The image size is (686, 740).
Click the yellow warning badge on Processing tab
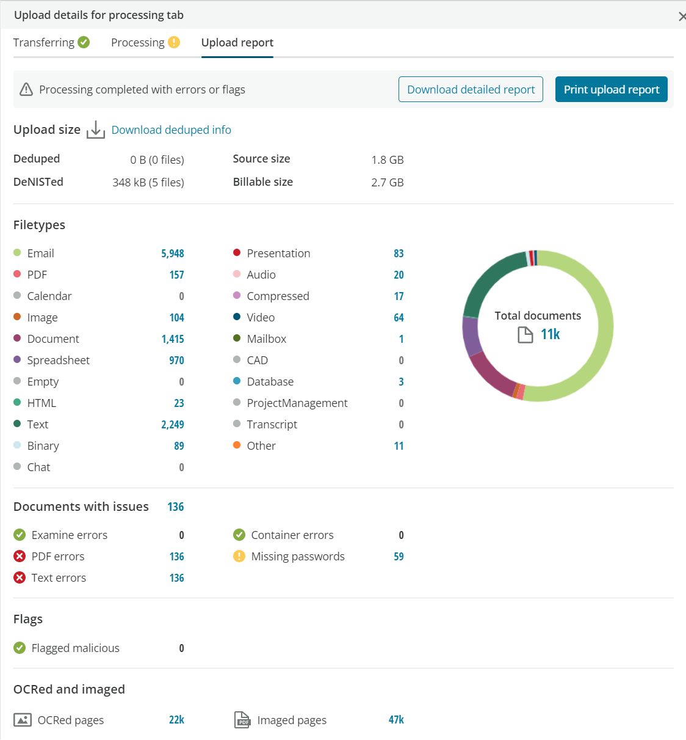175,42
